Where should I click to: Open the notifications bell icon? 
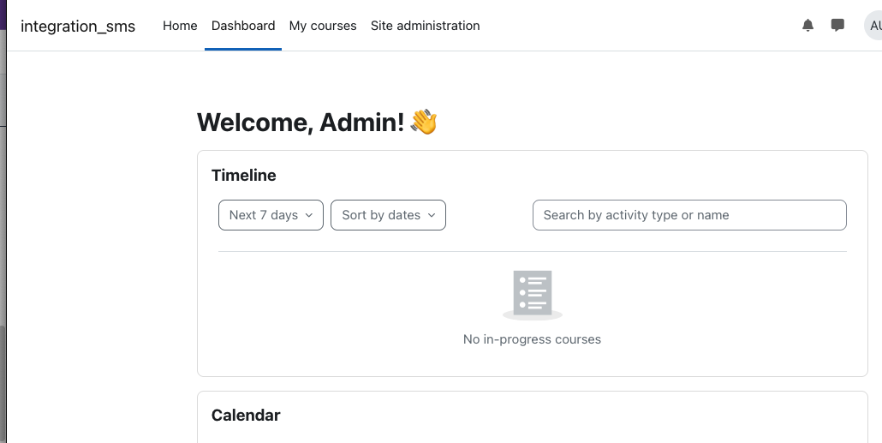click(x=808, y=26)
